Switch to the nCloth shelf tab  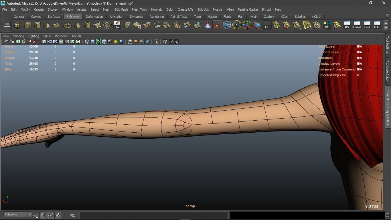[317, 17]
